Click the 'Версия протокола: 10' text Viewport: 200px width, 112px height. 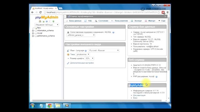[142, 44]
